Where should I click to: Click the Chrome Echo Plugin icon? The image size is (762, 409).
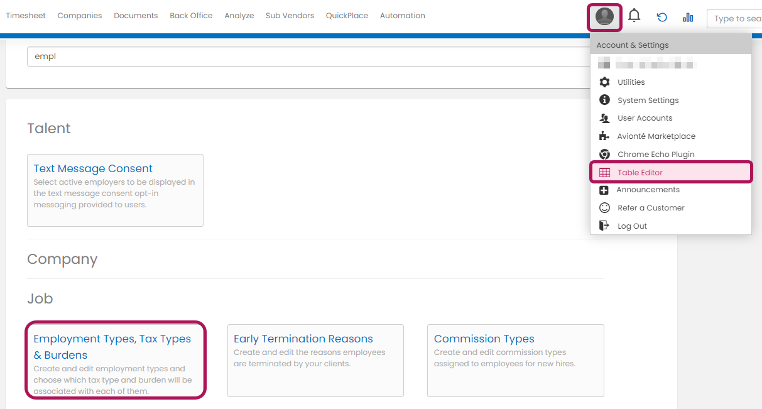tap(604, 155)
